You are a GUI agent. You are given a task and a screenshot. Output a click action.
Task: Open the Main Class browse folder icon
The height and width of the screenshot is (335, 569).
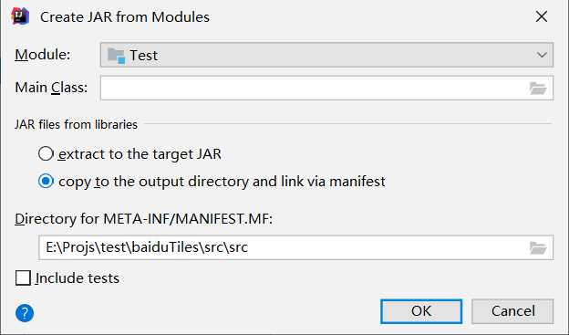[538, 88]
